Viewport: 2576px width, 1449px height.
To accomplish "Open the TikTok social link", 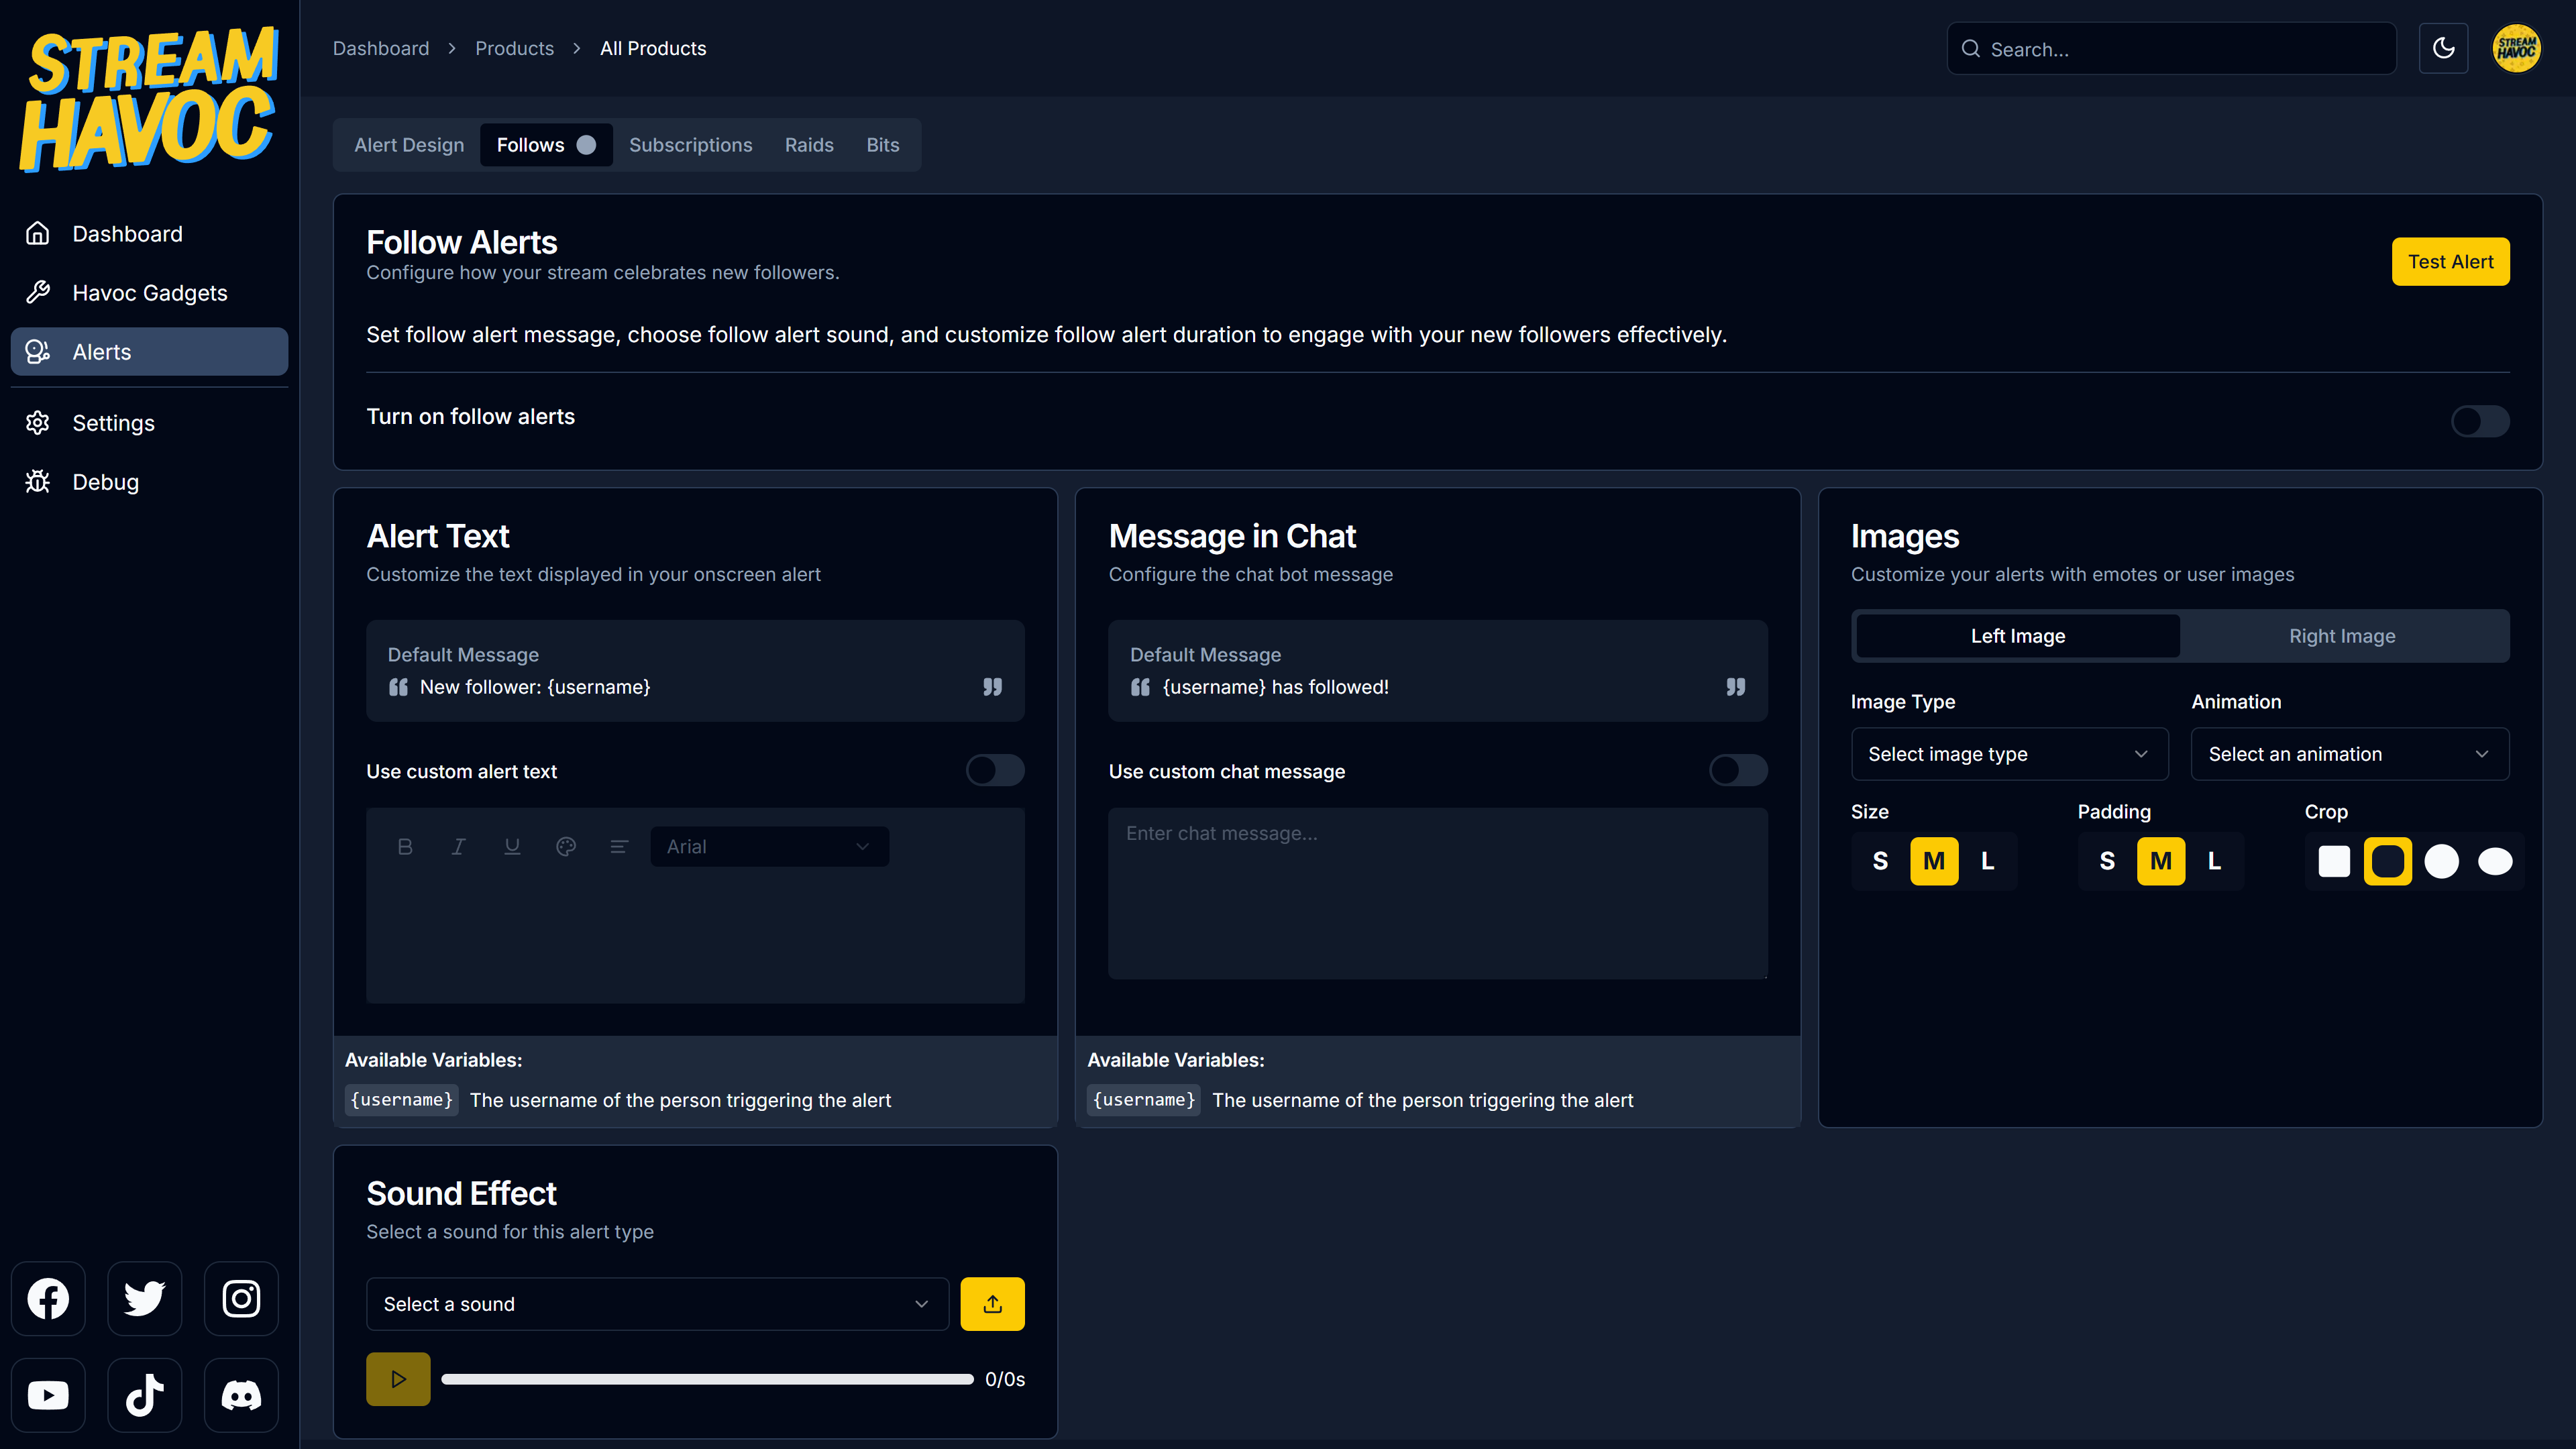I will (x=145, y=1395).
